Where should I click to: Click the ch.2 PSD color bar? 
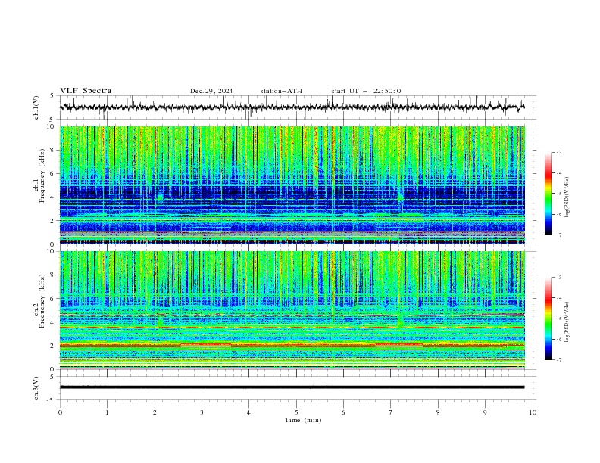[x=548, y=319]
